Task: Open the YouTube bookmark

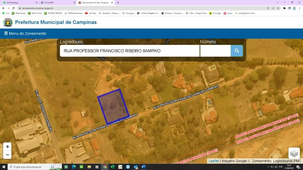Action: coord(91,13)
